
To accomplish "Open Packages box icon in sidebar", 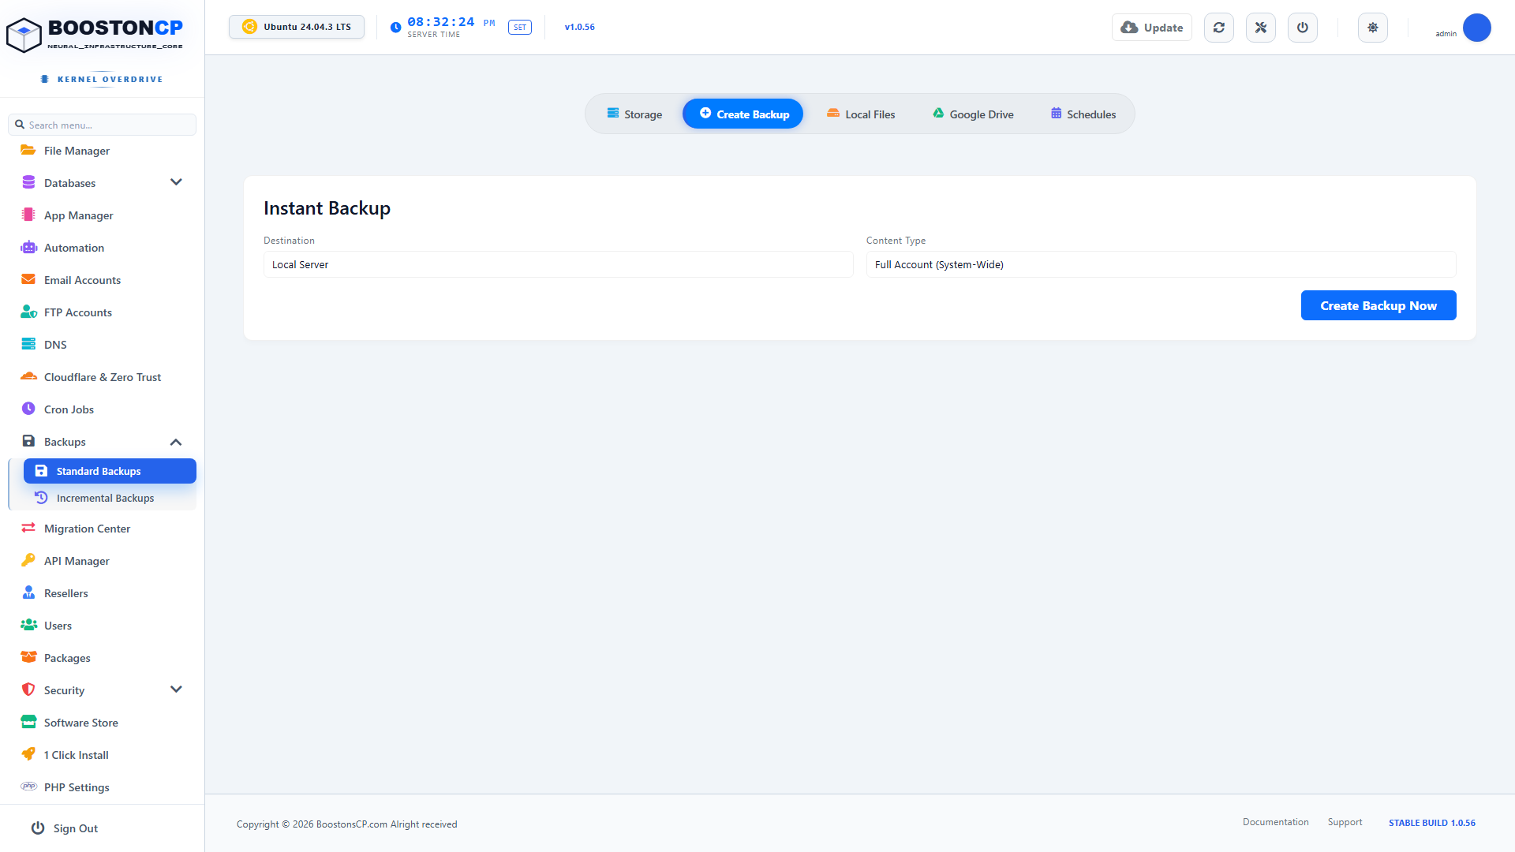I will pyautogui.click(x=28, y=657).
